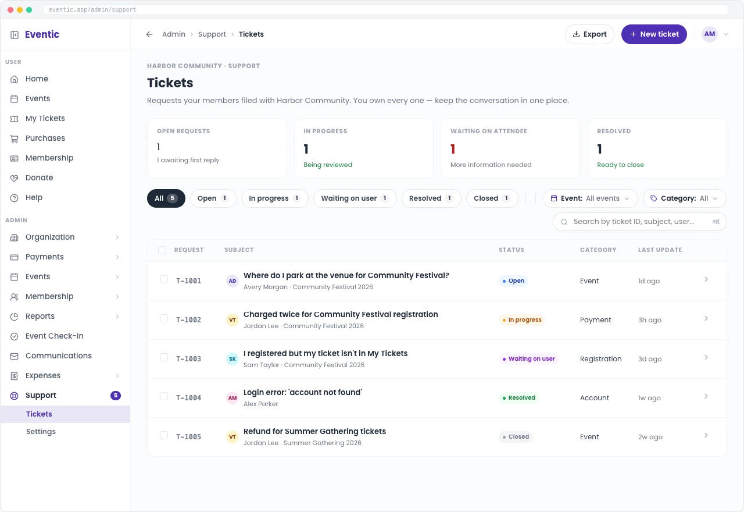Click the Expenses receipt icon
Image resolution: width=744 pixels, height=512 pixels.
(x=15, y=376)
